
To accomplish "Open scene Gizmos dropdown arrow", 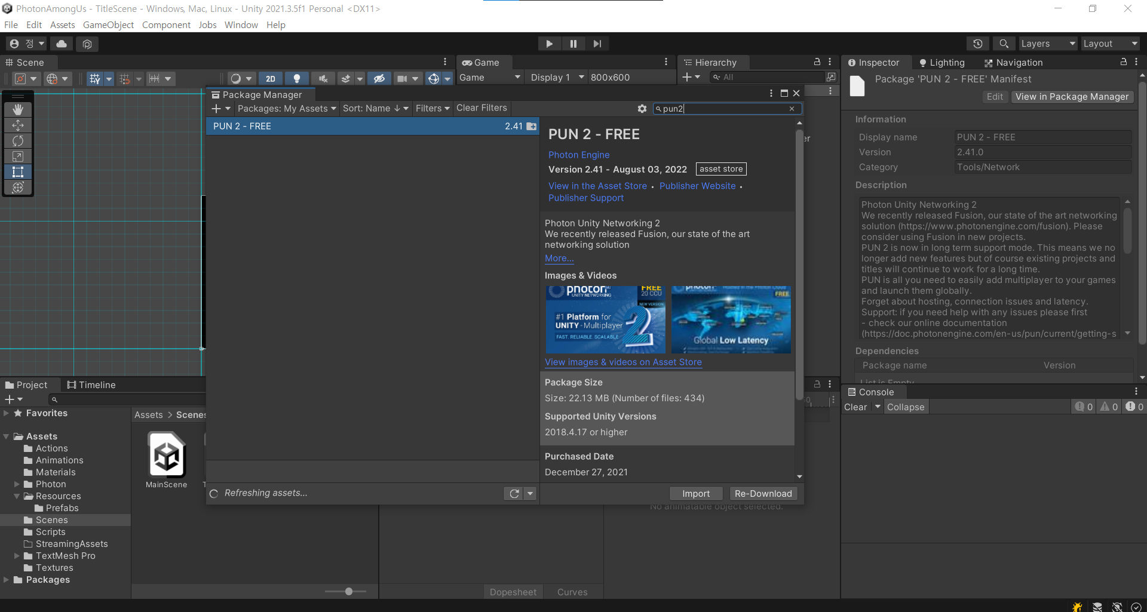I will click(447, 78).
